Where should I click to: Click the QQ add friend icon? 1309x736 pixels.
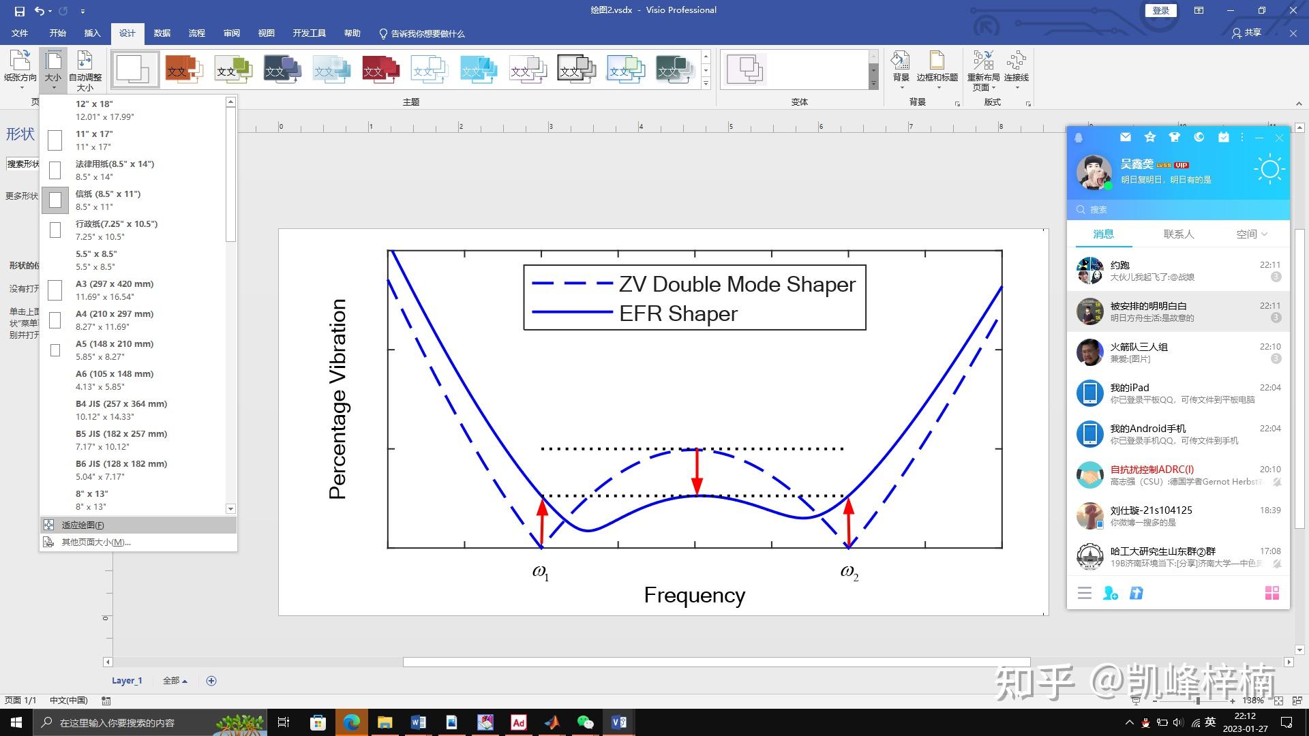[1111, 593]
